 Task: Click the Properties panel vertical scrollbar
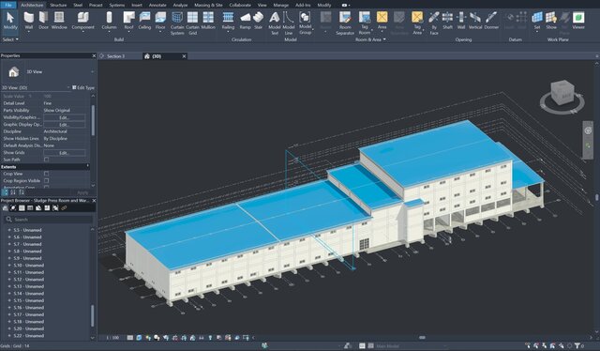93,121
